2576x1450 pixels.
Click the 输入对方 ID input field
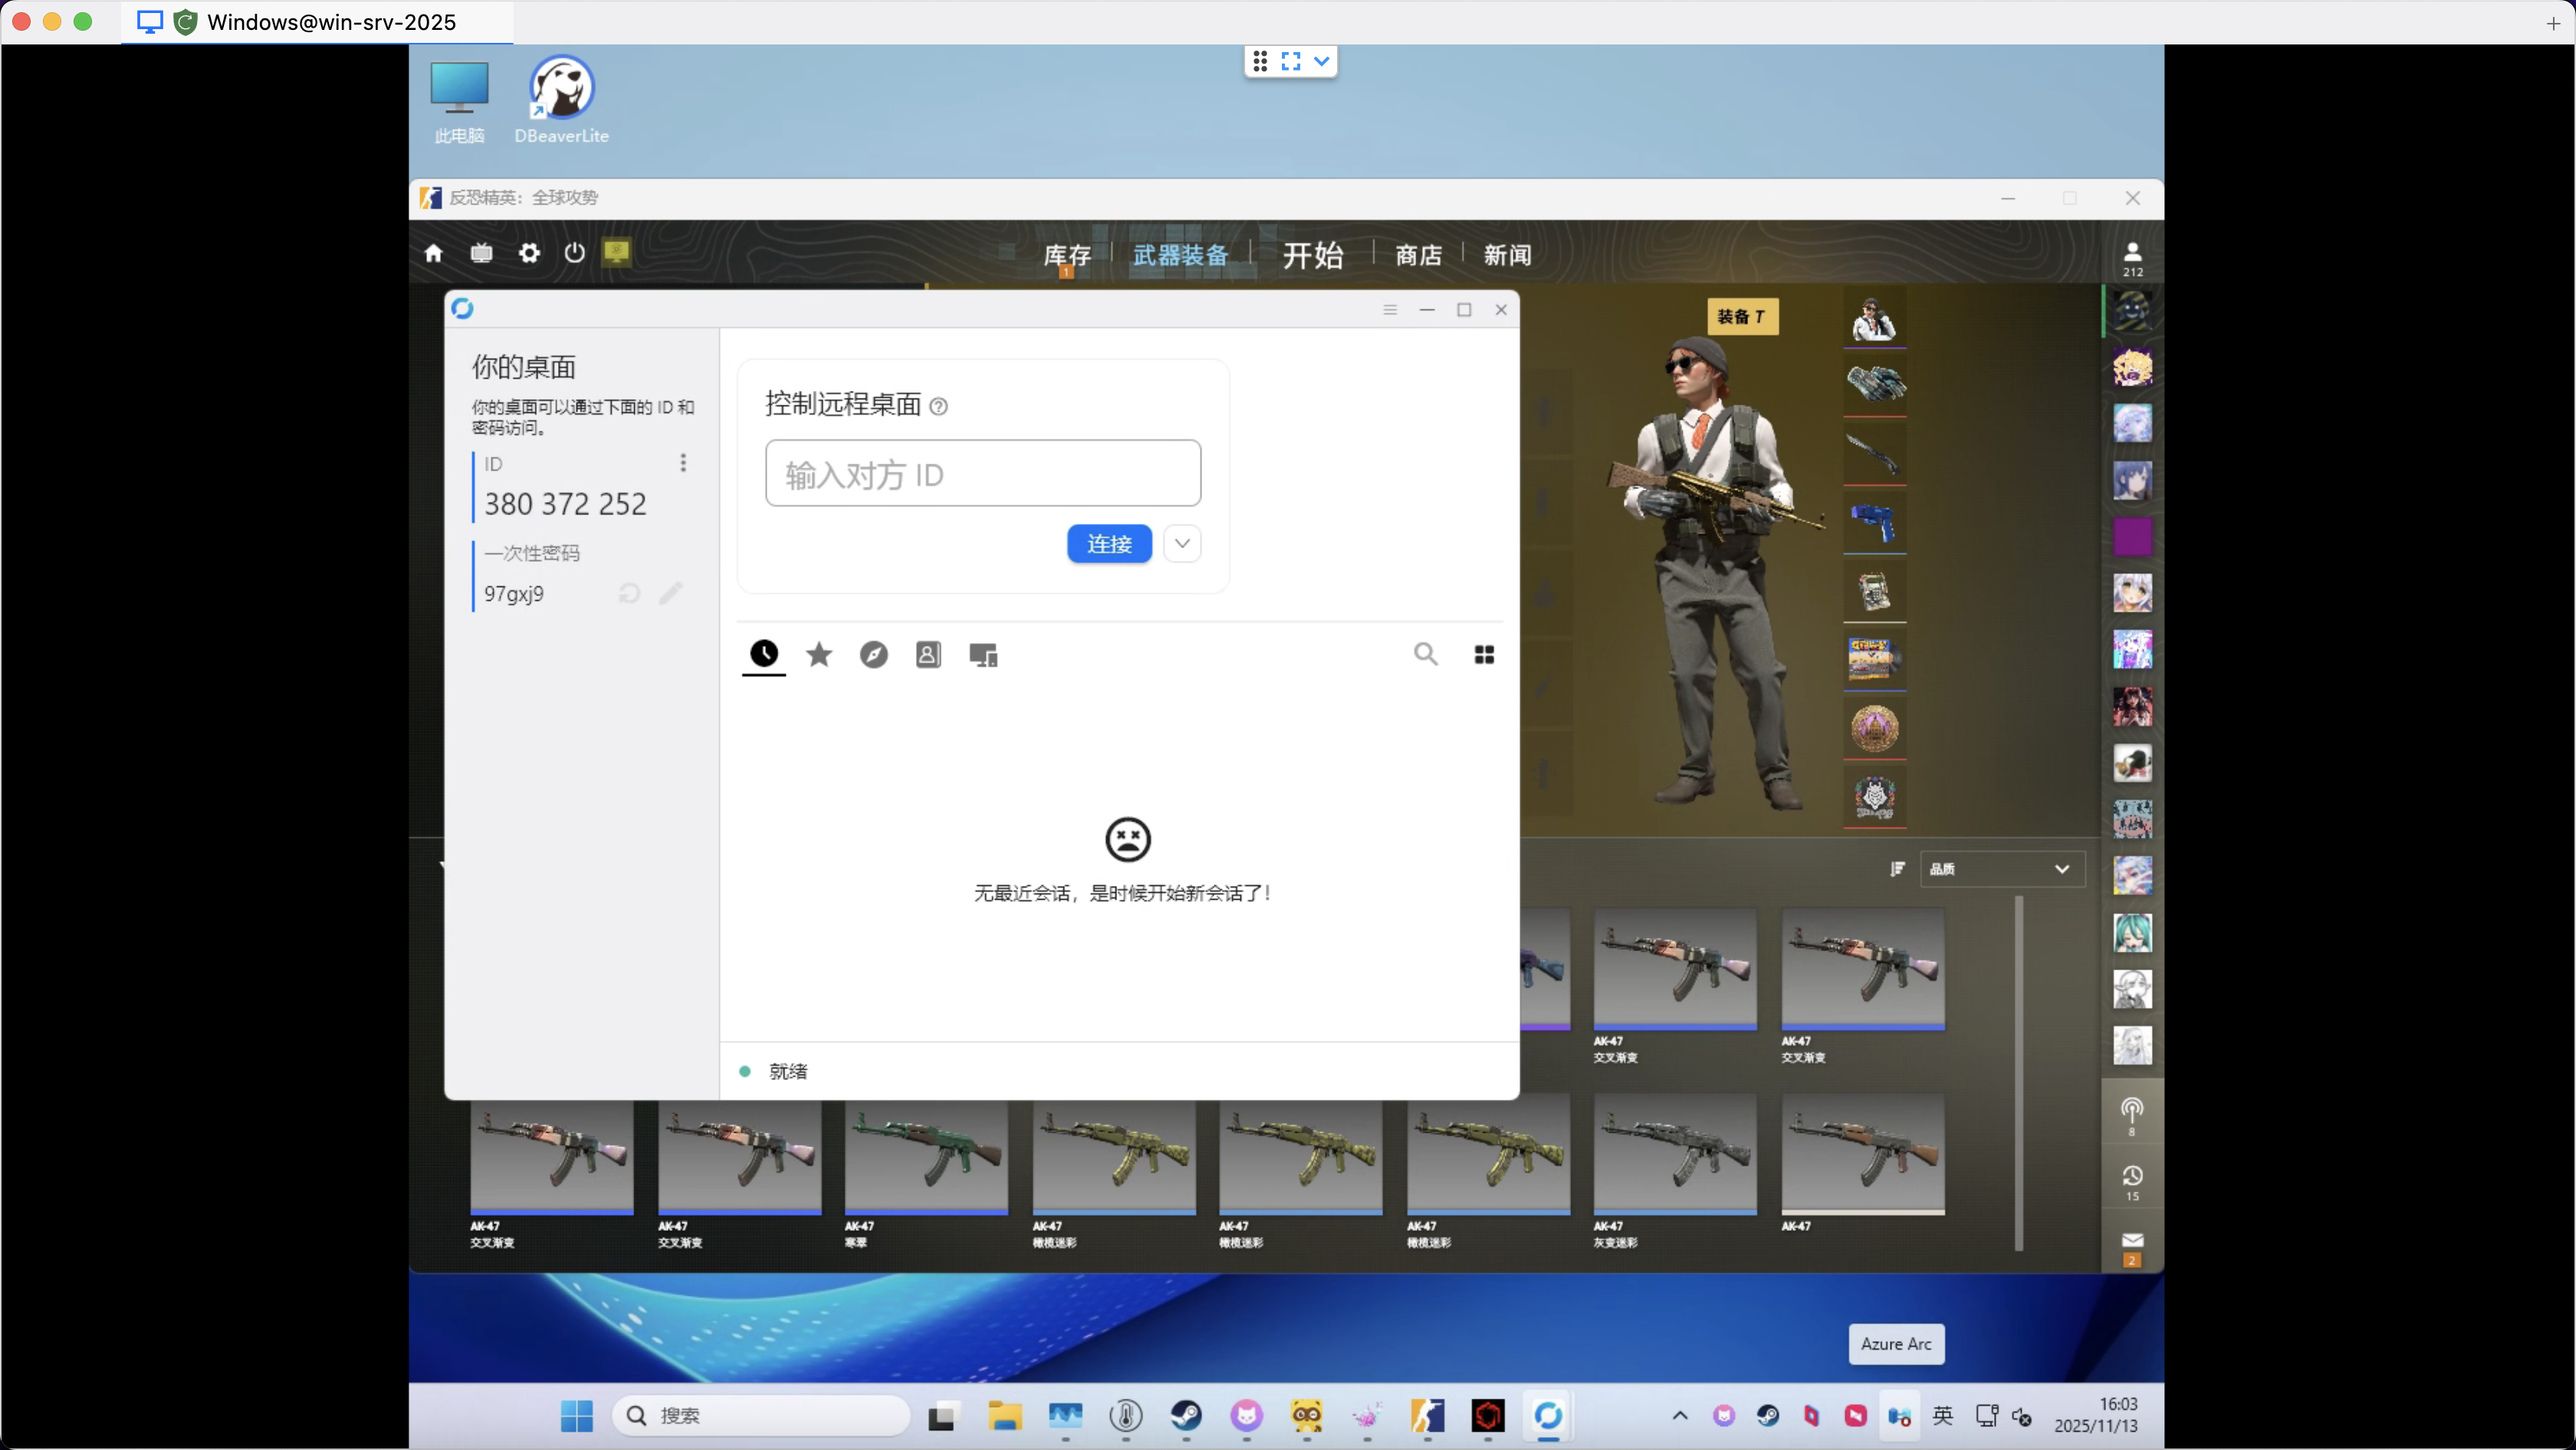[x=983, y=473]
